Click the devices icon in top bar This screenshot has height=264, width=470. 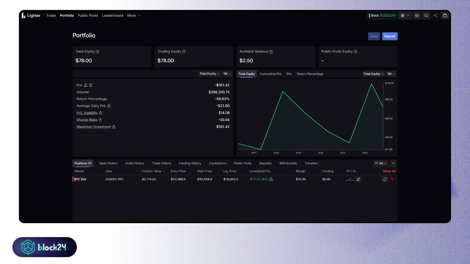(426, 15)
